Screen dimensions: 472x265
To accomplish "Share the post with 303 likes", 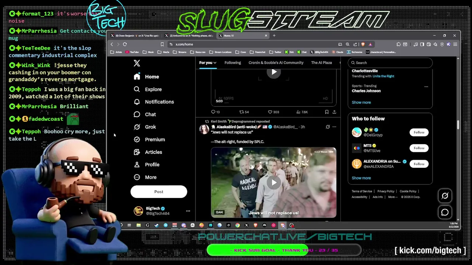I will (x=334, y=112).
